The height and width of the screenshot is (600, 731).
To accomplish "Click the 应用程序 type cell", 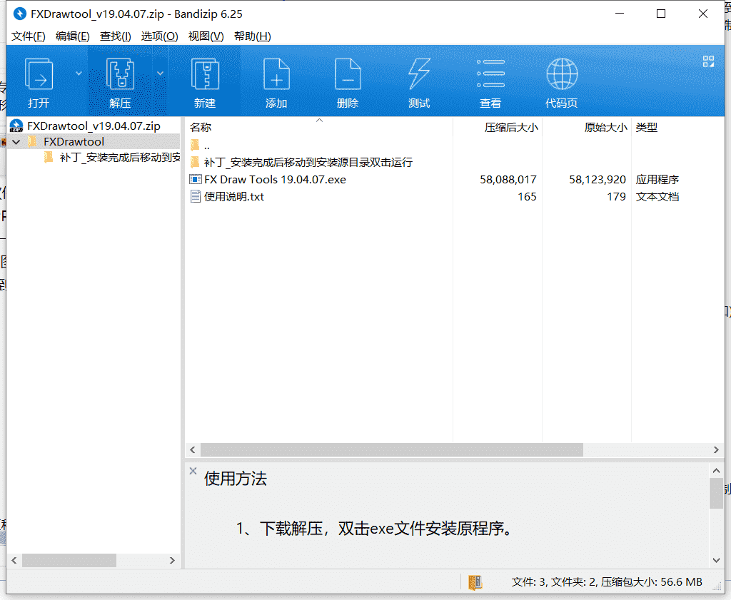I will (x=657, y=179).
